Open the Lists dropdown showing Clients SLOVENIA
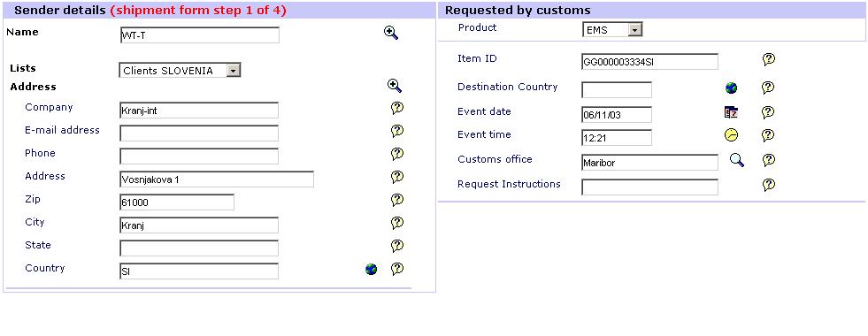The width and height of the screenshot is (868, 336). point(180,71)
